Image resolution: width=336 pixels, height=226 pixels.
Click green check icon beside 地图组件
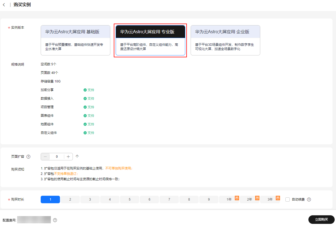[85, 124]
